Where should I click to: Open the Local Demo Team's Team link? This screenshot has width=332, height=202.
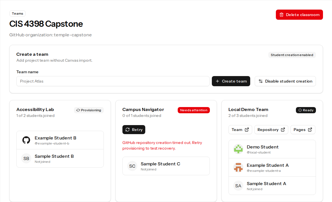[240, 130]
